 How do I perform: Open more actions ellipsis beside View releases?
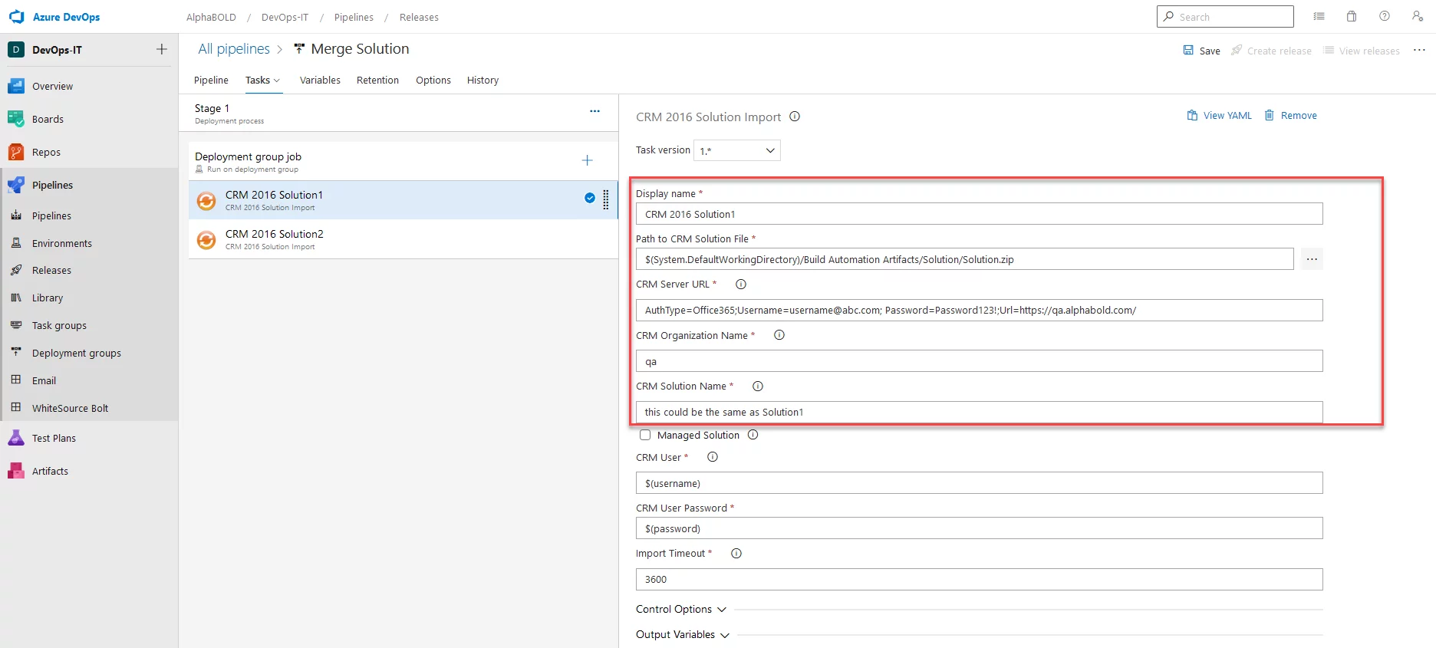1420,50
